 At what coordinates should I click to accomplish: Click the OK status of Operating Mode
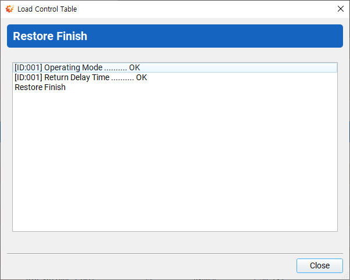(x=134, y=67)
